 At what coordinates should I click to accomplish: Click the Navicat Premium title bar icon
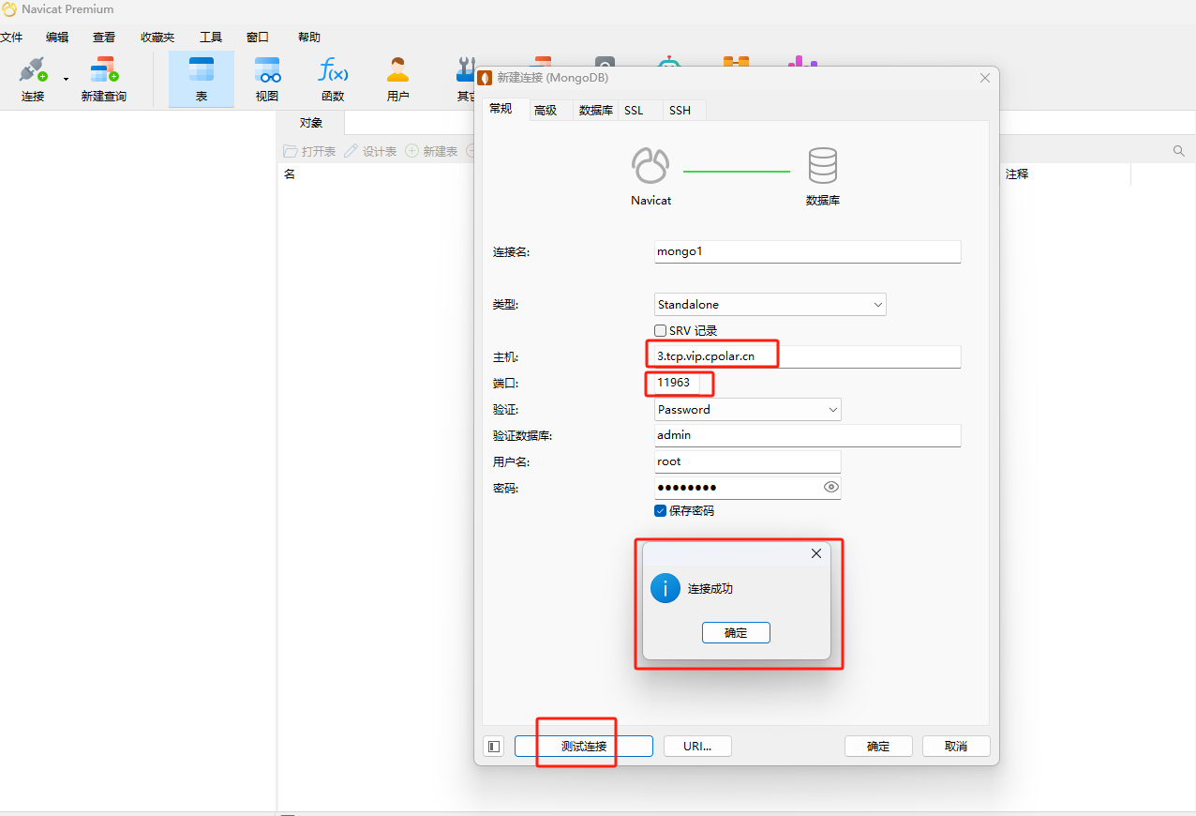[9, 9]
